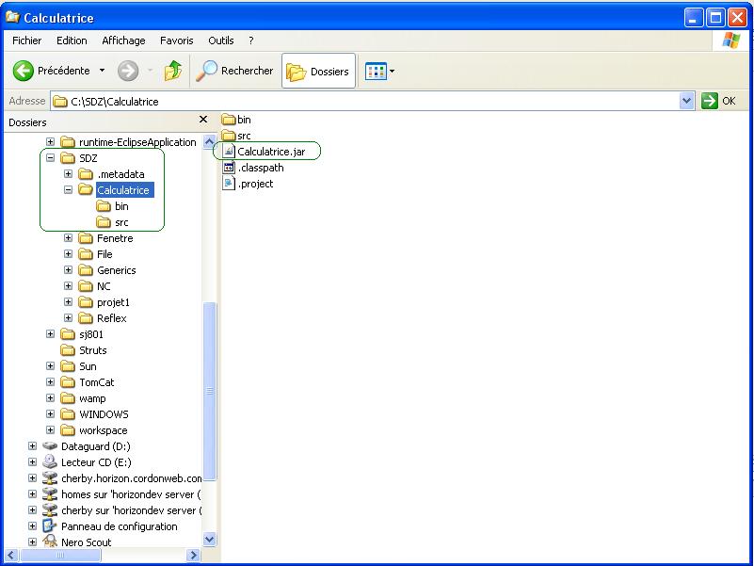This screenshot has width=754, height=566.
Task: Select the src folder in the file list
Action: click(236, 136)
